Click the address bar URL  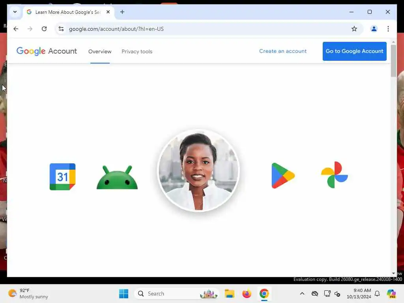click(116, 29)
